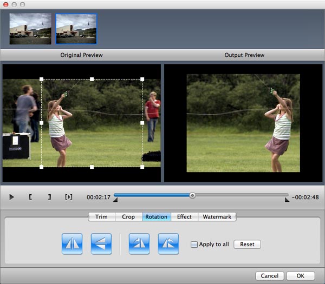Click the flip horizontal button
325x284 pixels.
[72, 243]
